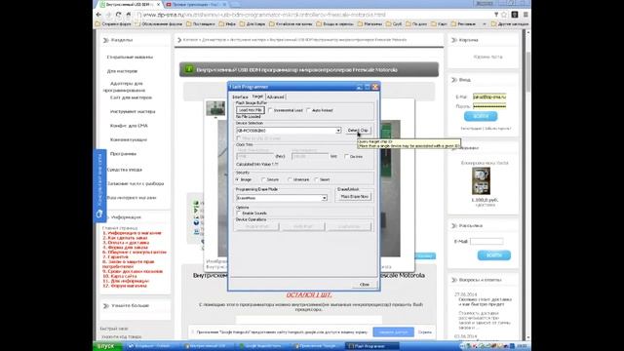The height and width of the screenshot is (351, 624).
Task: Click Chrome's back navigation arrow
Action: [98, 15]
